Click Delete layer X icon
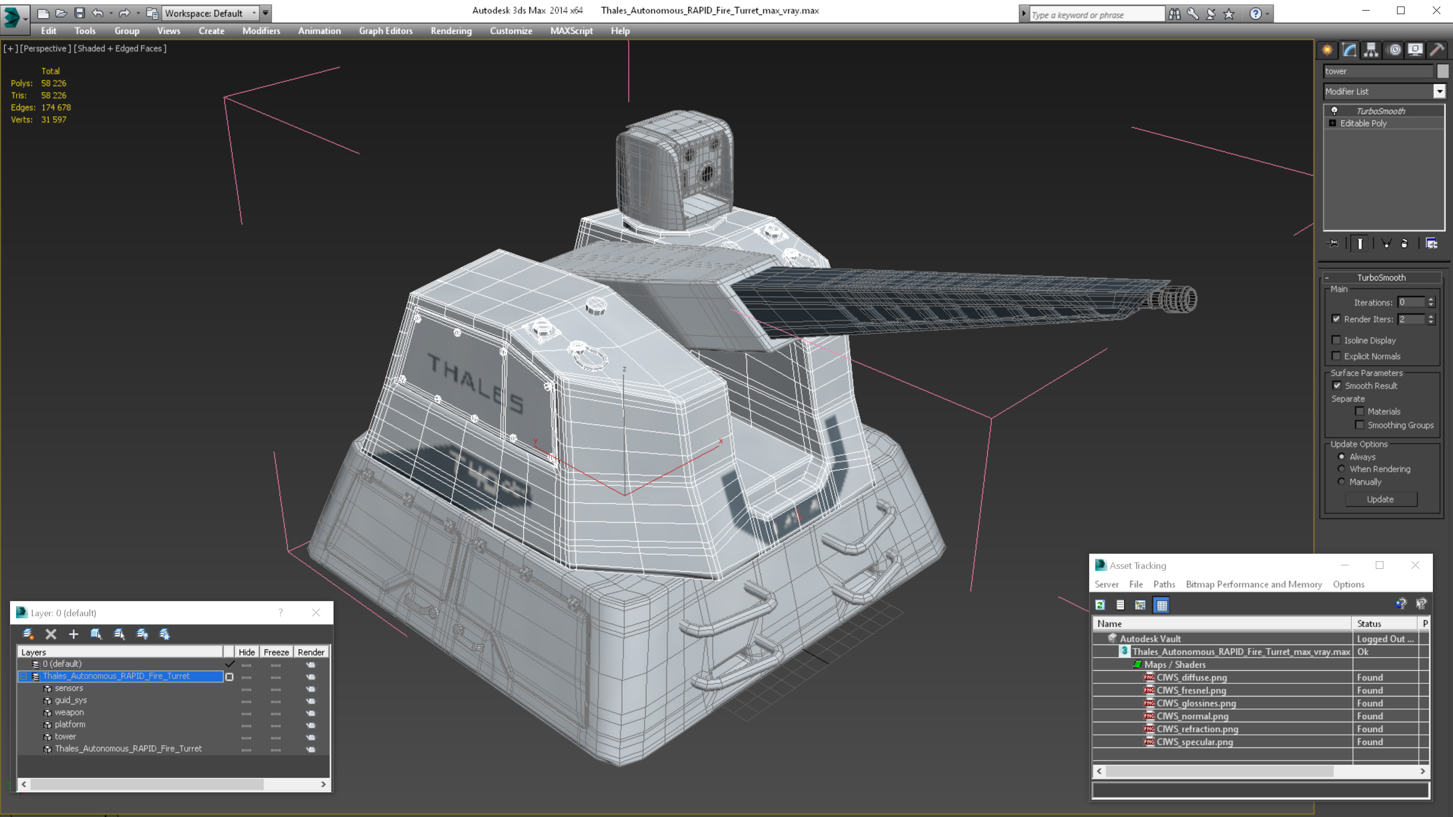 pos(51,634)
